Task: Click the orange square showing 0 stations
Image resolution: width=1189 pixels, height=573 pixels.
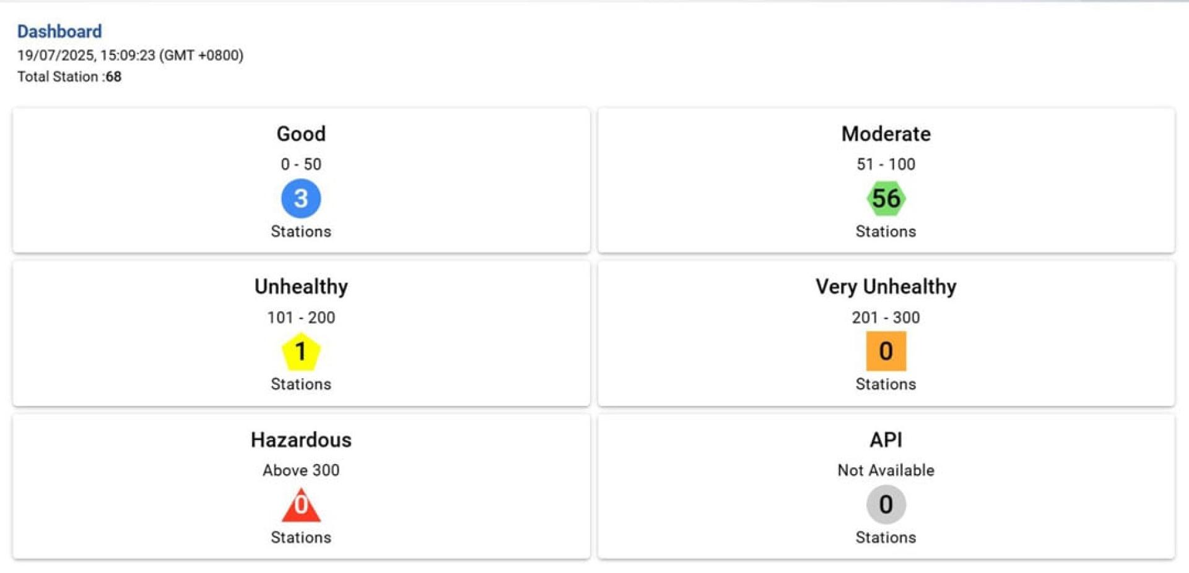Action: point(886,351)
